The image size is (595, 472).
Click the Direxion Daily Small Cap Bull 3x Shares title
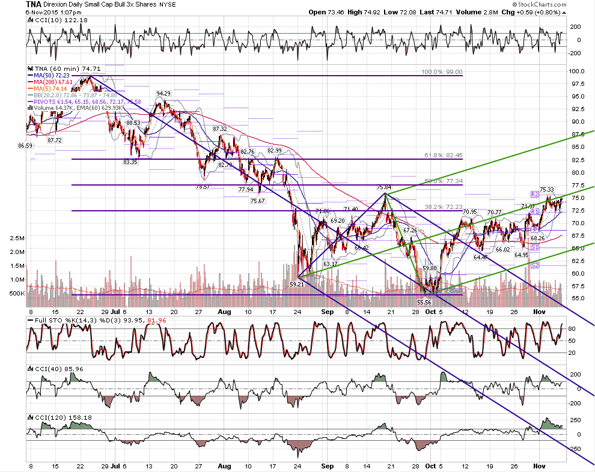[100, 5]
